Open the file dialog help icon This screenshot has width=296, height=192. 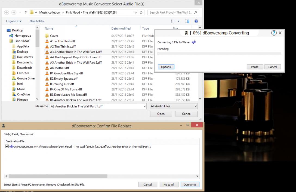(x=196, y=21)
